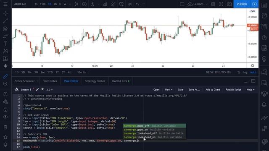Open the Text Notes tab
269x151 pixels.
click(x=50, y=81)
